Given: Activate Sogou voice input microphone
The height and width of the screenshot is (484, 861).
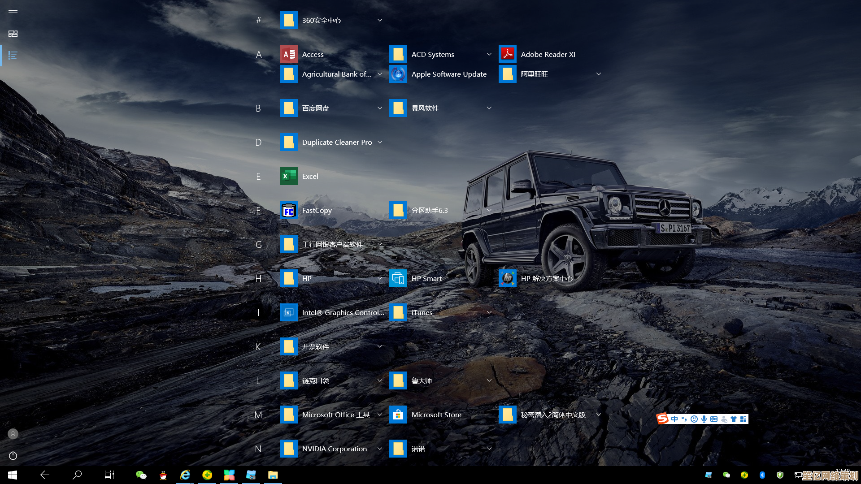Looking at the screenshot, I should (x=704, y=419).
